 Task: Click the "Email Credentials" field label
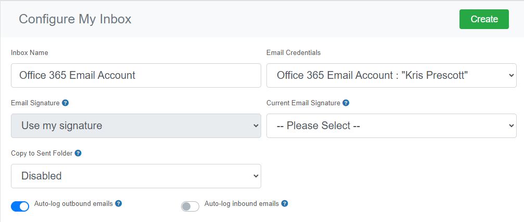293,53
